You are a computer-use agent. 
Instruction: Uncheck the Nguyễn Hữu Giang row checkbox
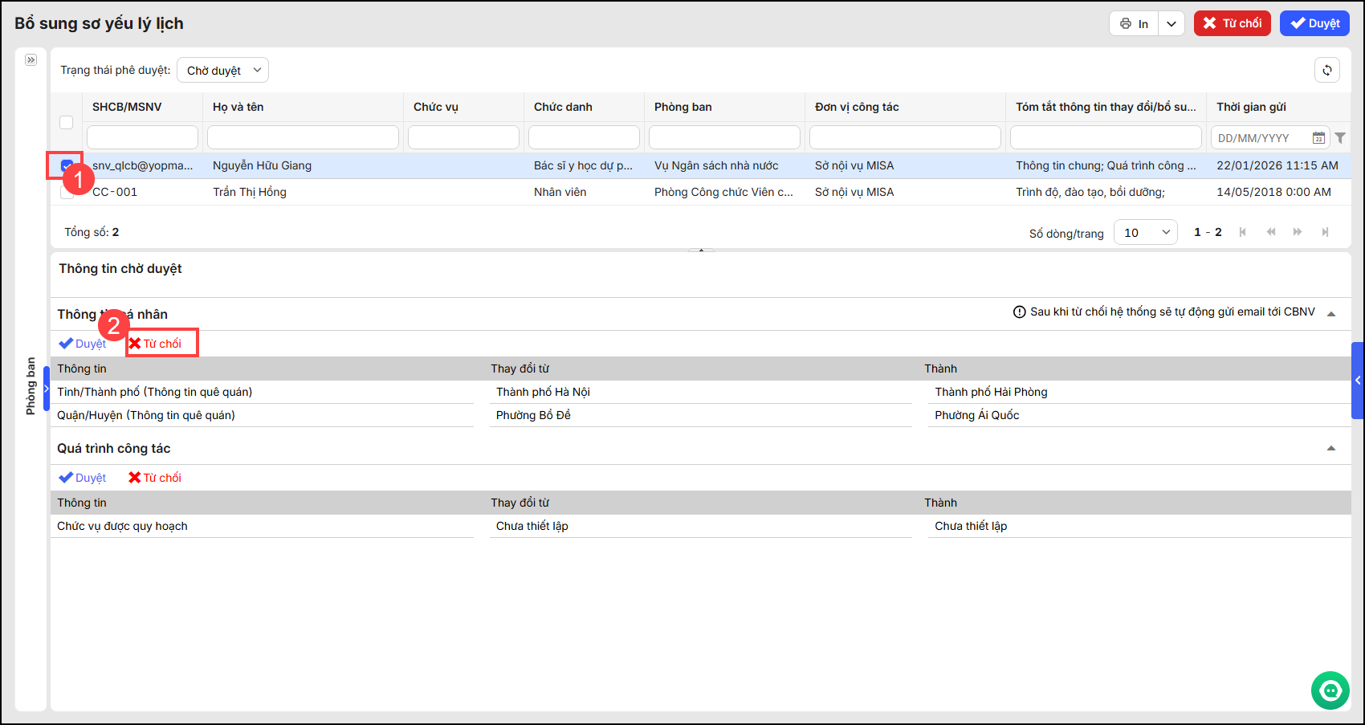pos(67,165)
